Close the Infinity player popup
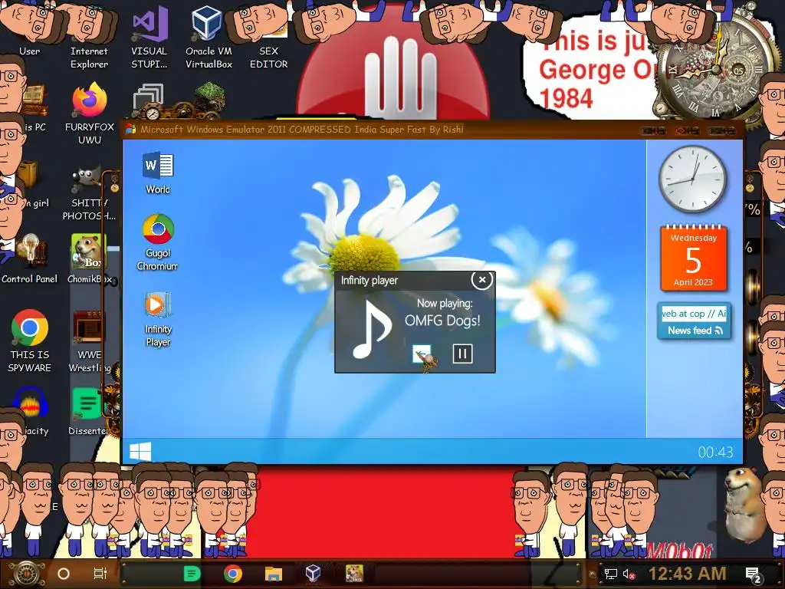Image resolution: width=785 pixels, height=589 pixels. [481, 280]
